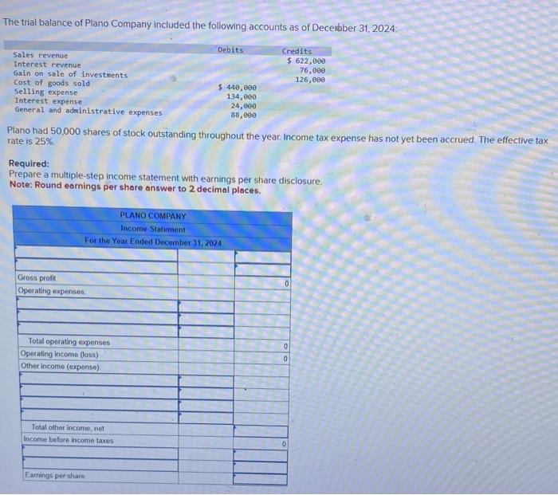Open the second dropdown below Income before income taxes

100,465
